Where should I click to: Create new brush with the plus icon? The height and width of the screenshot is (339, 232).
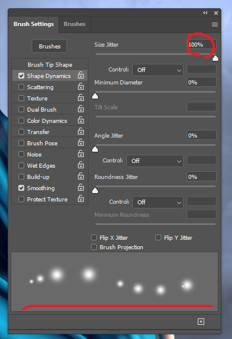pyautogui.click(x=201, y=321)
